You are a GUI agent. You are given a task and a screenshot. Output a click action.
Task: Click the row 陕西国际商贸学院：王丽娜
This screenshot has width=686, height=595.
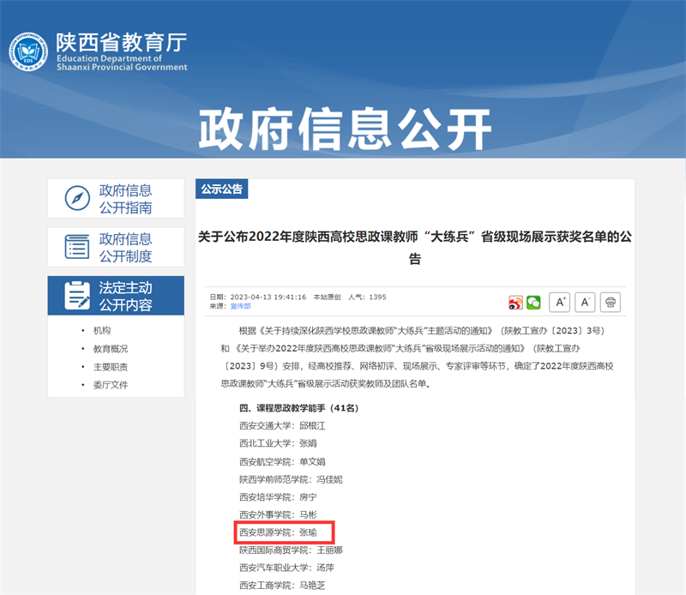[291, 550]
